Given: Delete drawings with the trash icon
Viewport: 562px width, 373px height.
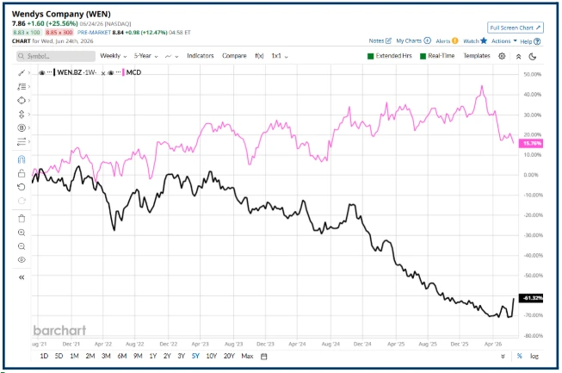Looking at the screenshot, I should pyautogui.click(x=22, y=219).
